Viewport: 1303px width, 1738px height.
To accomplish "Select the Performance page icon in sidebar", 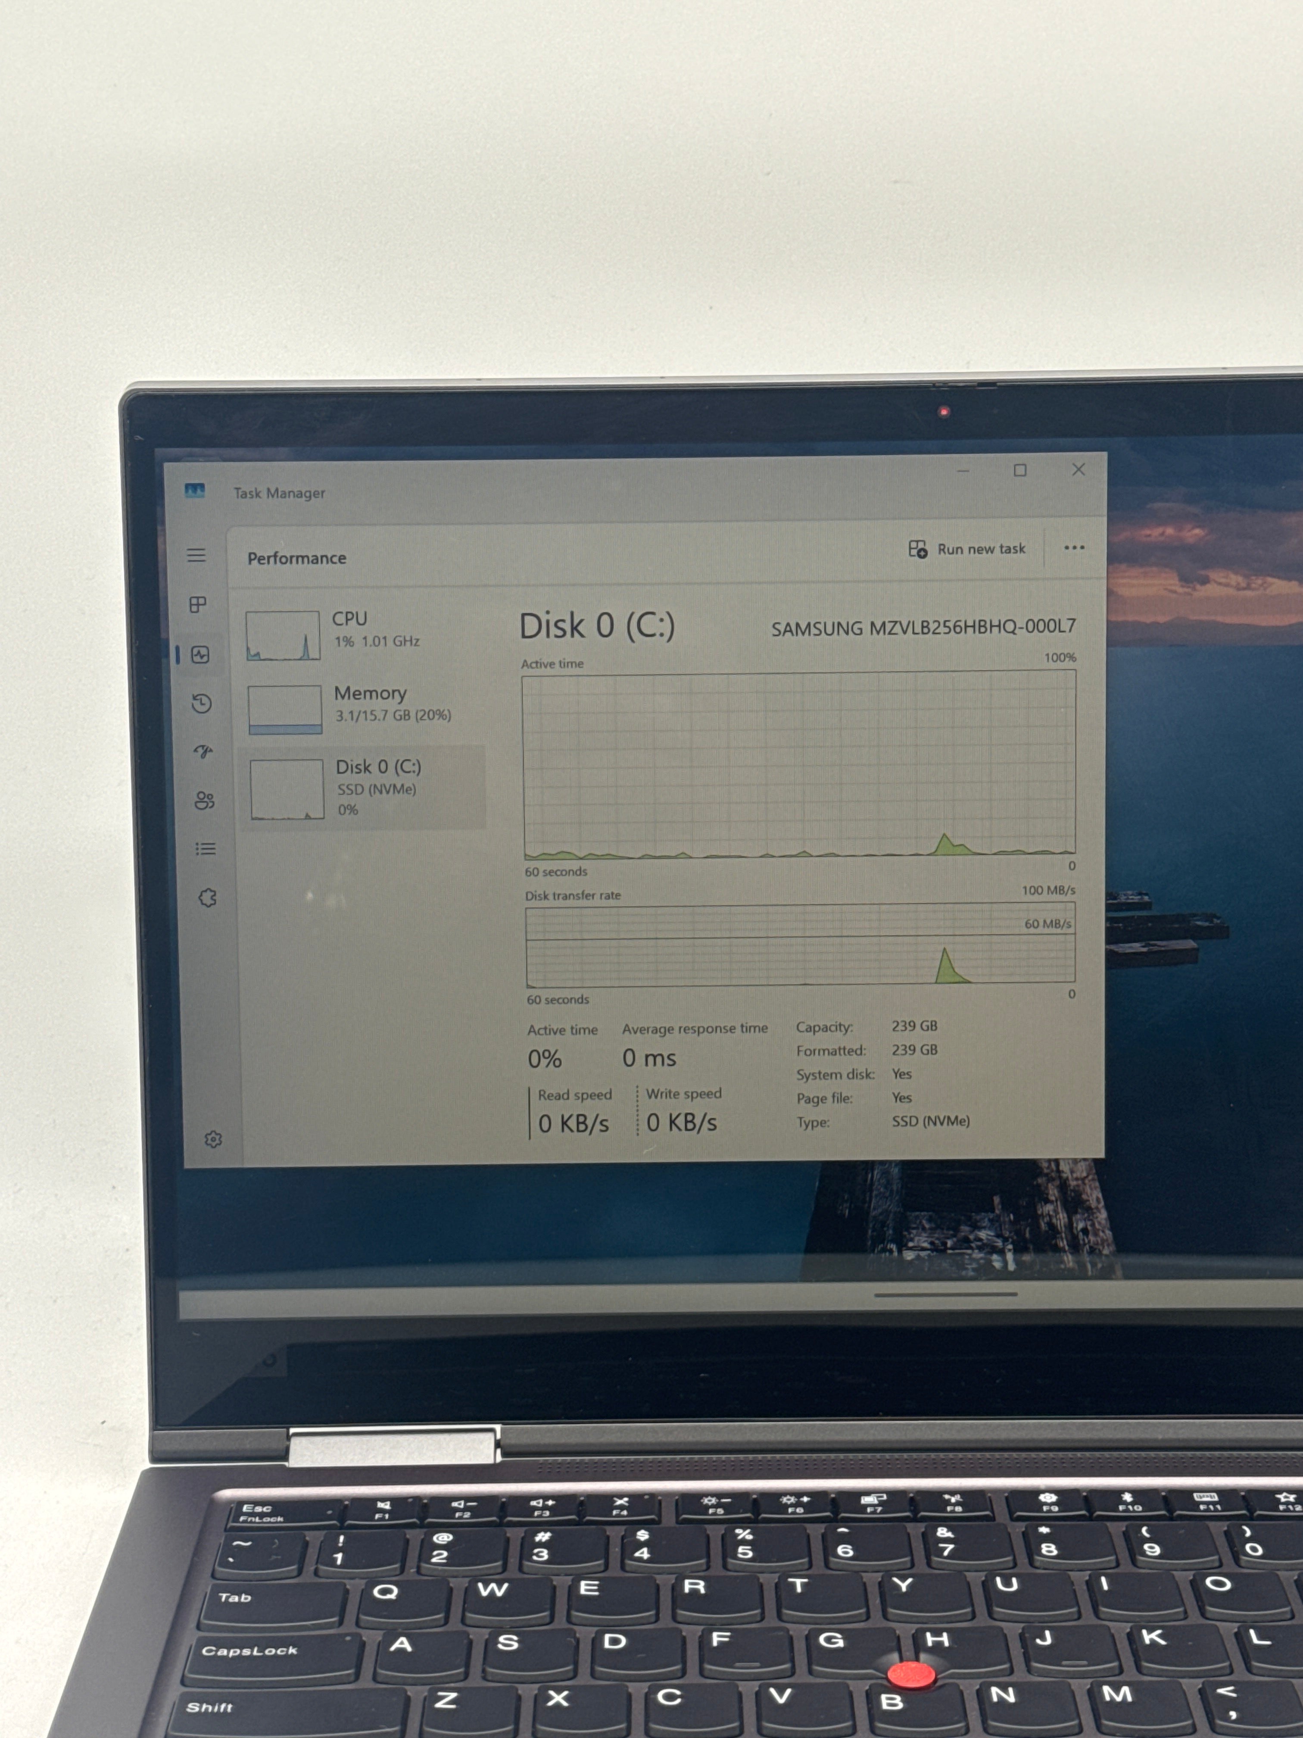I will point(200,654).
